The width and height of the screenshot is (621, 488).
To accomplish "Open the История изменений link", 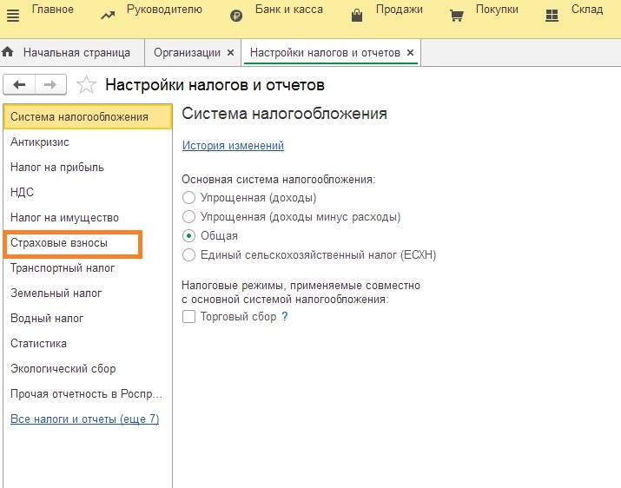I will pos(233,145).
